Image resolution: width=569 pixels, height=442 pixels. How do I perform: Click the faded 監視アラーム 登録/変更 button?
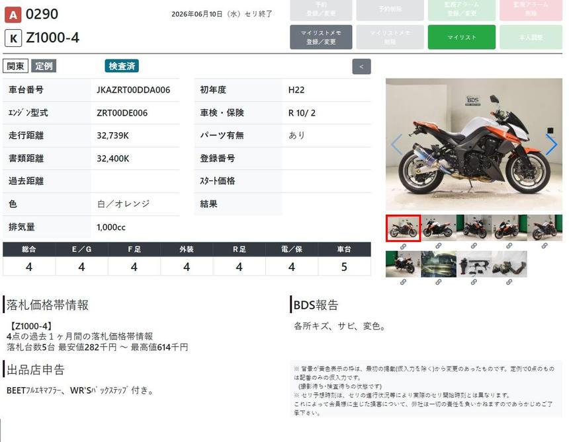(462, 9)
